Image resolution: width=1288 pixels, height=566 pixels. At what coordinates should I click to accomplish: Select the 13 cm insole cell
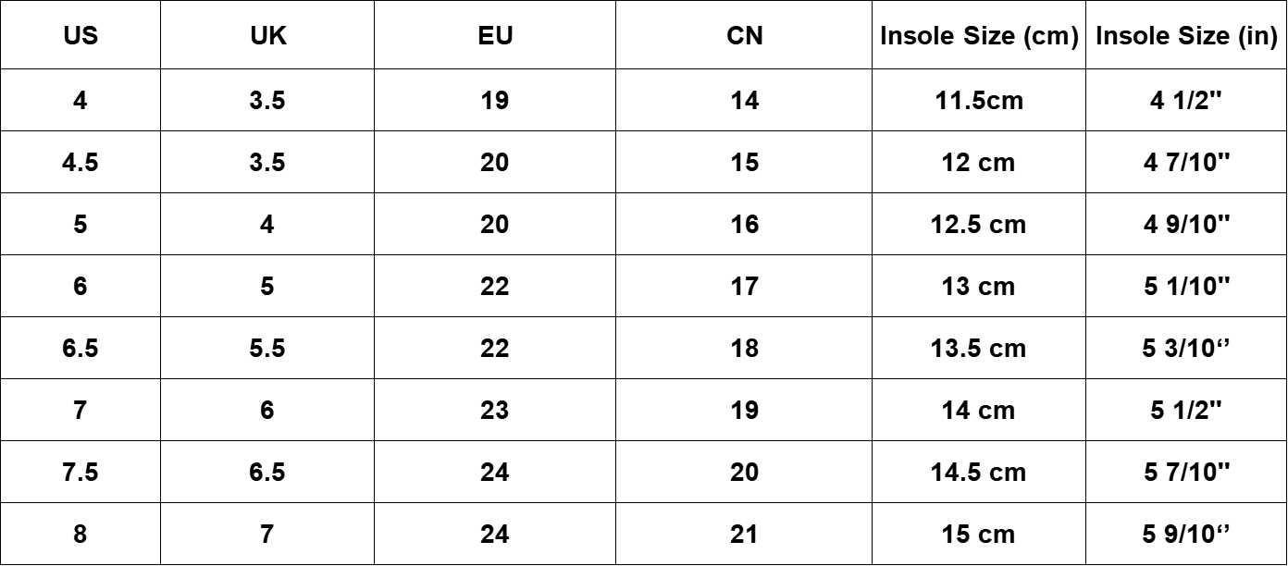coord(979,286)
